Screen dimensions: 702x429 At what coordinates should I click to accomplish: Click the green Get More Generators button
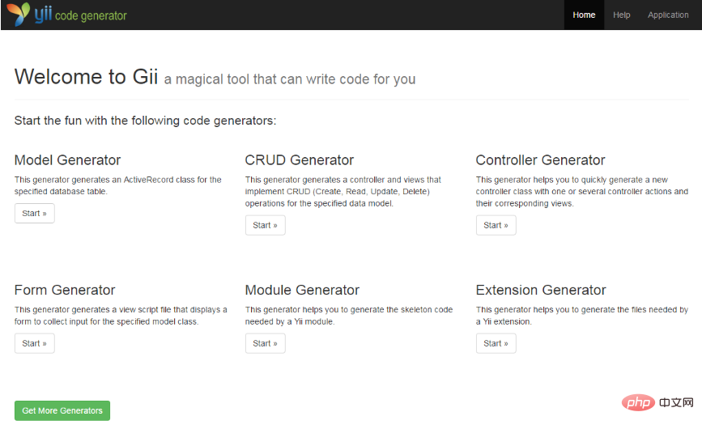pos(62,410)
